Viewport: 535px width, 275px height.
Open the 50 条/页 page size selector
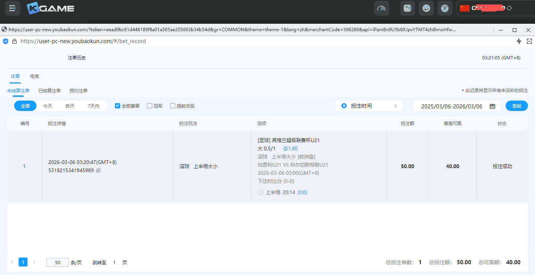coord(58,262)
